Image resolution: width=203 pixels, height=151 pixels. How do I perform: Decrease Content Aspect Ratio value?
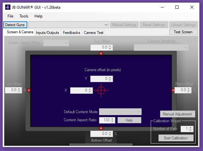(112, 122)
